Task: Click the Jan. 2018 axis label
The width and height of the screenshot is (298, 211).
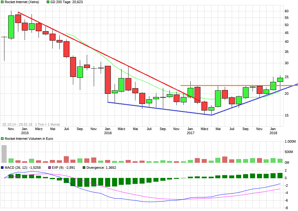Action: point(273,130)
